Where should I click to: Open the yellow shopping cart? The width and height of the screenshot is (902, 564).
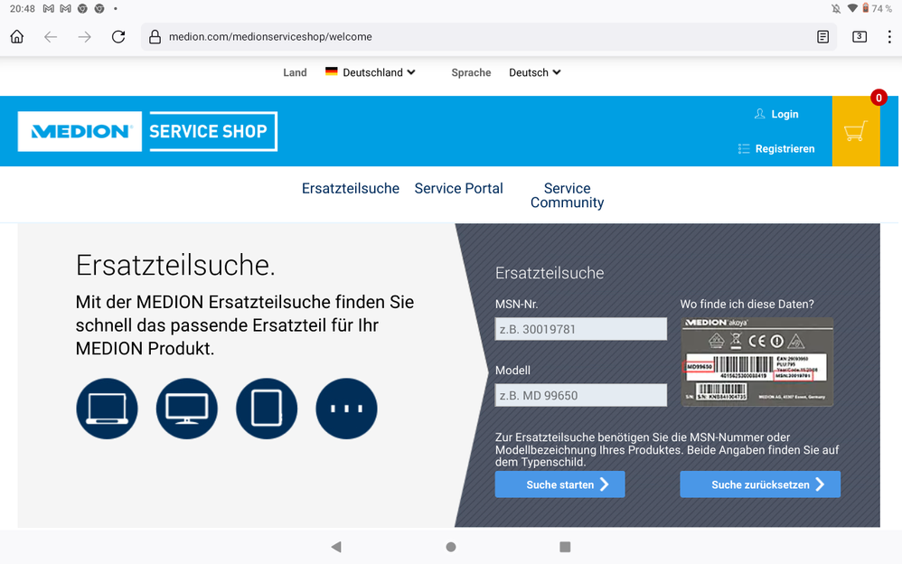pyautogui.click(x=855, y=132)
